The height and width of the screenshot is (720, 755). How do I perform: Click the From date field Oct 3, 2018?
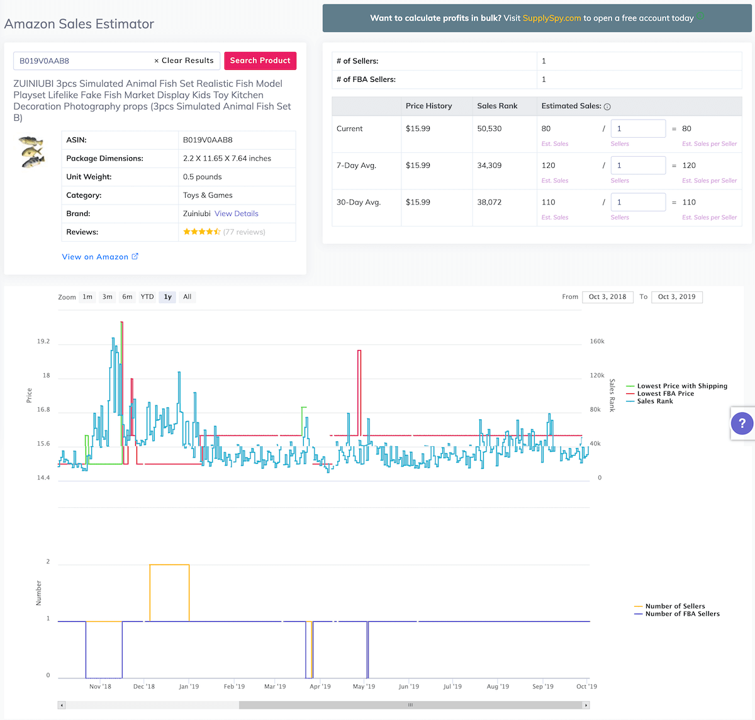pyautogui.click(x=608, y=297)
